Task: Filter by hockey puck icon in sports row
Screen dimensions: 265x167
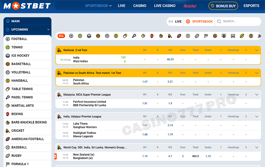Action: tap(89, 36)
